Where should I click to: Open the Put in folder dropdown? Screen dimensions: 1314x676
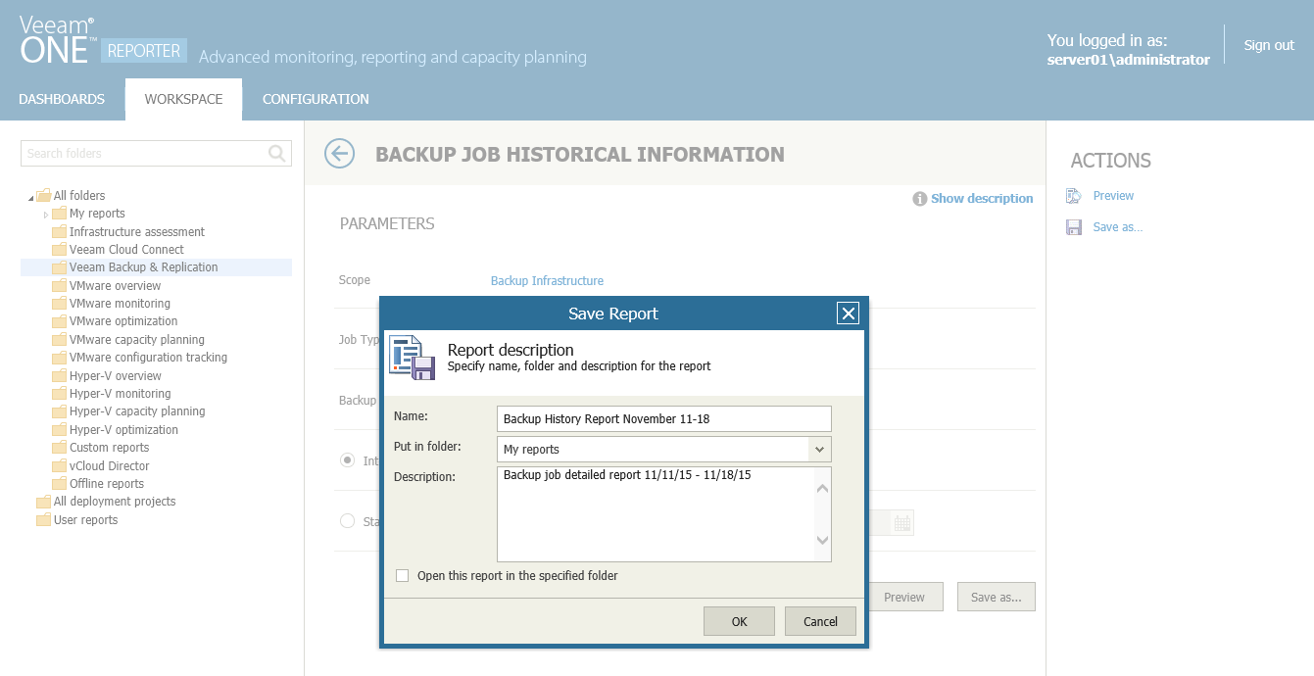tap(819, 450)
